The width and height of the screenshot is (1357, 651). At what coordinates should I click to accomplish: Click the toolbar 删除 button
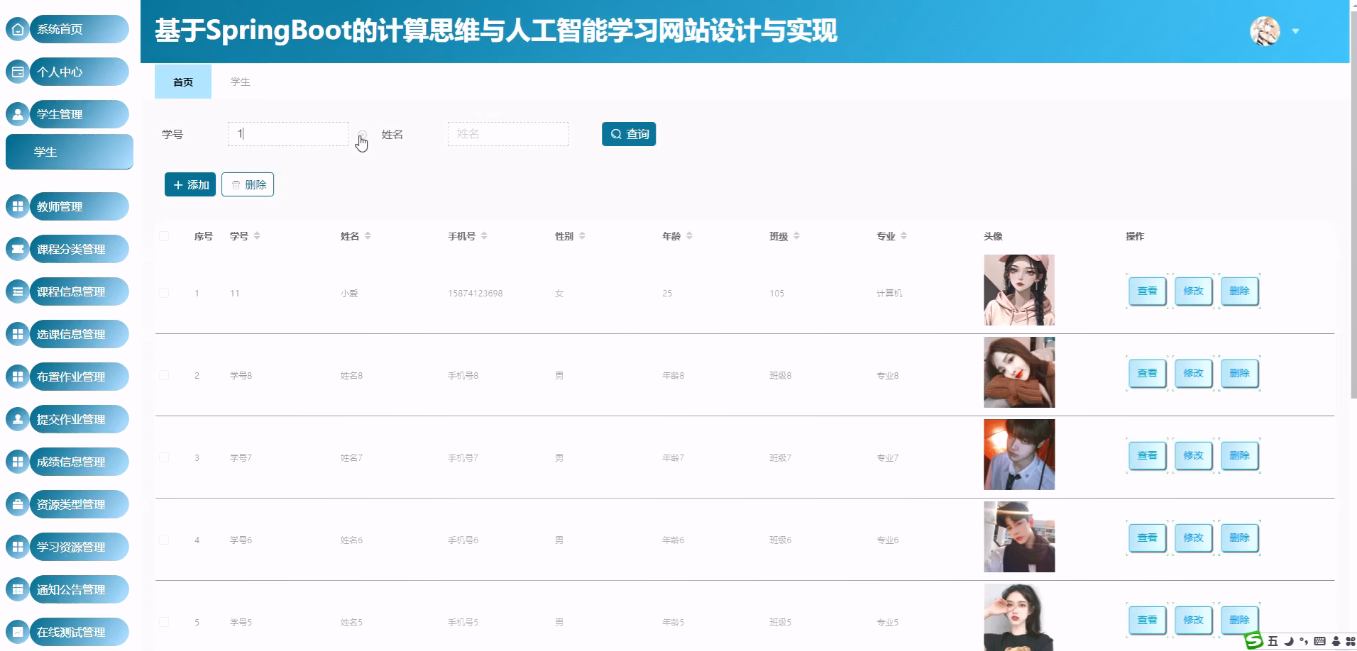pos(248,184)
